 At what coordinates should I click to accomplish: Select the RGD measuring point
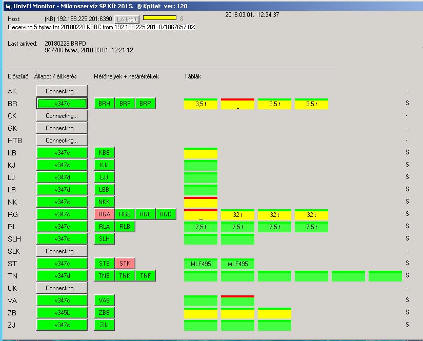tap(166, 214)
